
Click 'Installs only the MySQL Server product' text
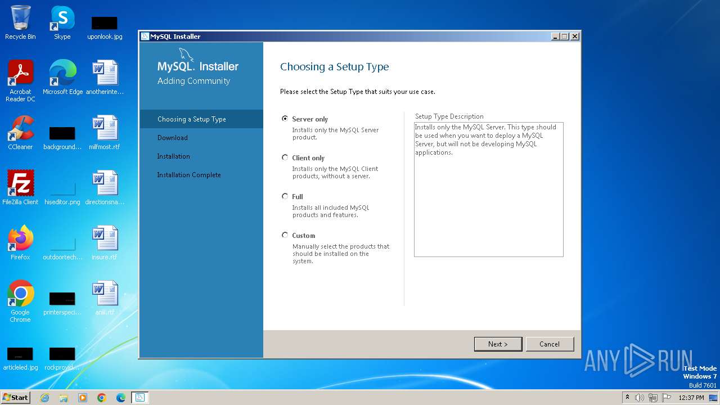click(x=335, y=133)
